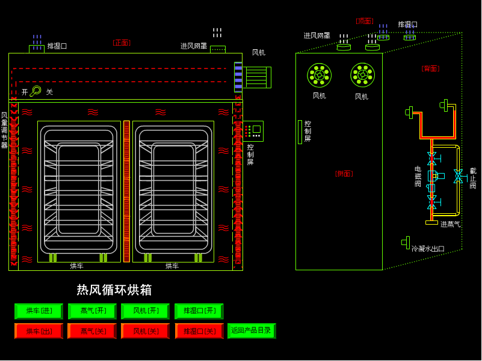Select the control panel icon on front view
Viewport: 482px width, 361px height.
pyautogui.click(x=253, y=130)
